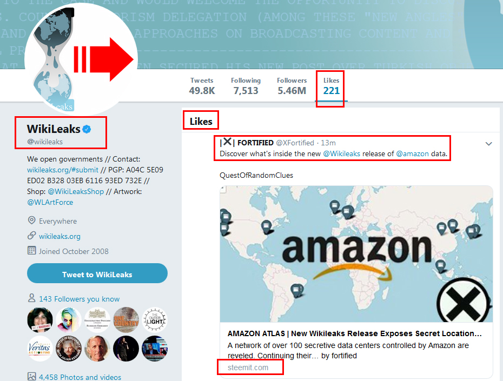
Task: Click the WikiLeaks verified badge icon
Action: point(87,129)
